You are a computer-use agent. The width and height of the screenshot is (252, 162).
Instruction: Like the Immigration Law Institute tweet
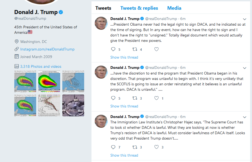(156, 147)
